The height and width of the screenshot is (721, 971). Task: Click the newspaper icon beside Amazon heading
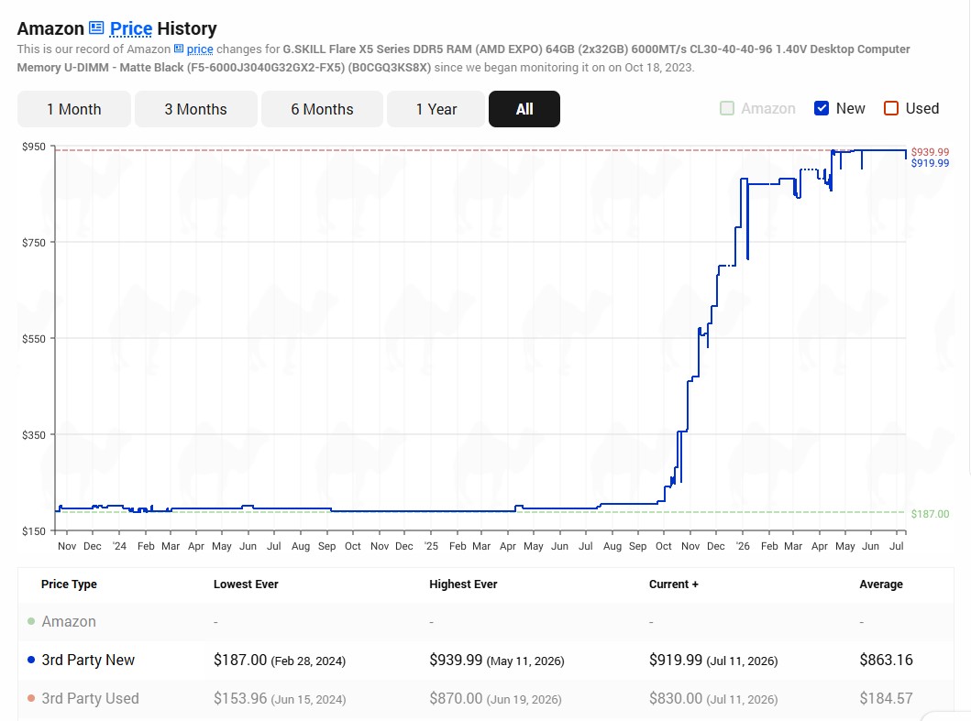tap(96, 27)
